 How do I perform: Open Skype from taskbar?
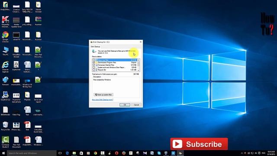(159, 153)
